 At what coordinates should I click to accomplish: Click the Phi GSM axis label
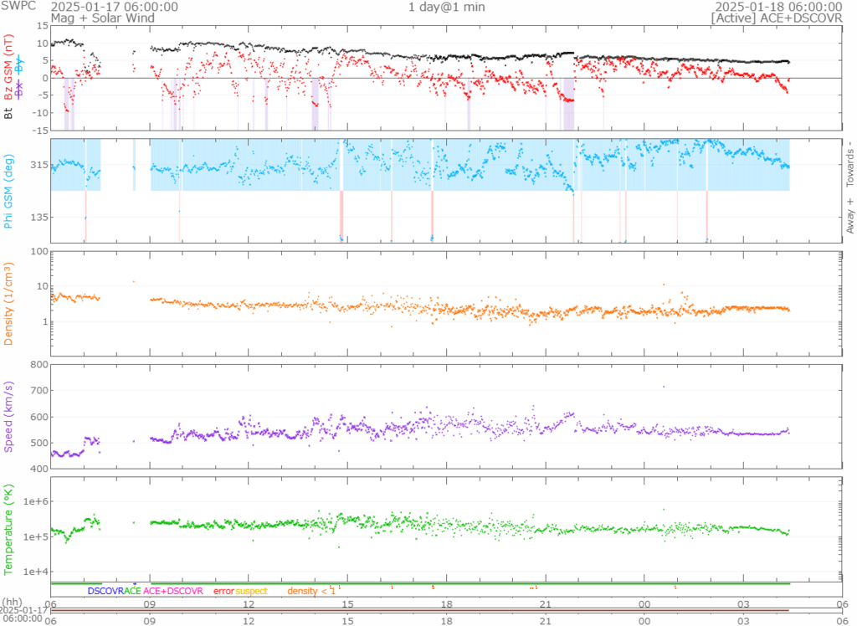click(9, 191)
